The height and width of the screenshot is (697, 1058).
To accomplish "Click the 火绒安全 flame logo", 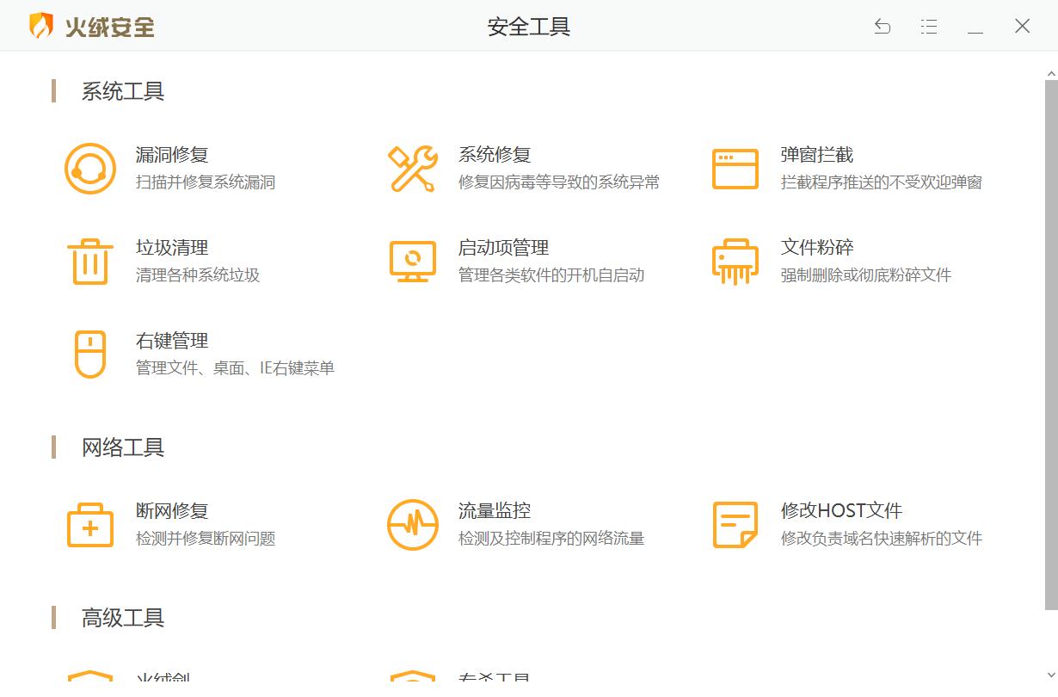I will click(x=39, y=26).
